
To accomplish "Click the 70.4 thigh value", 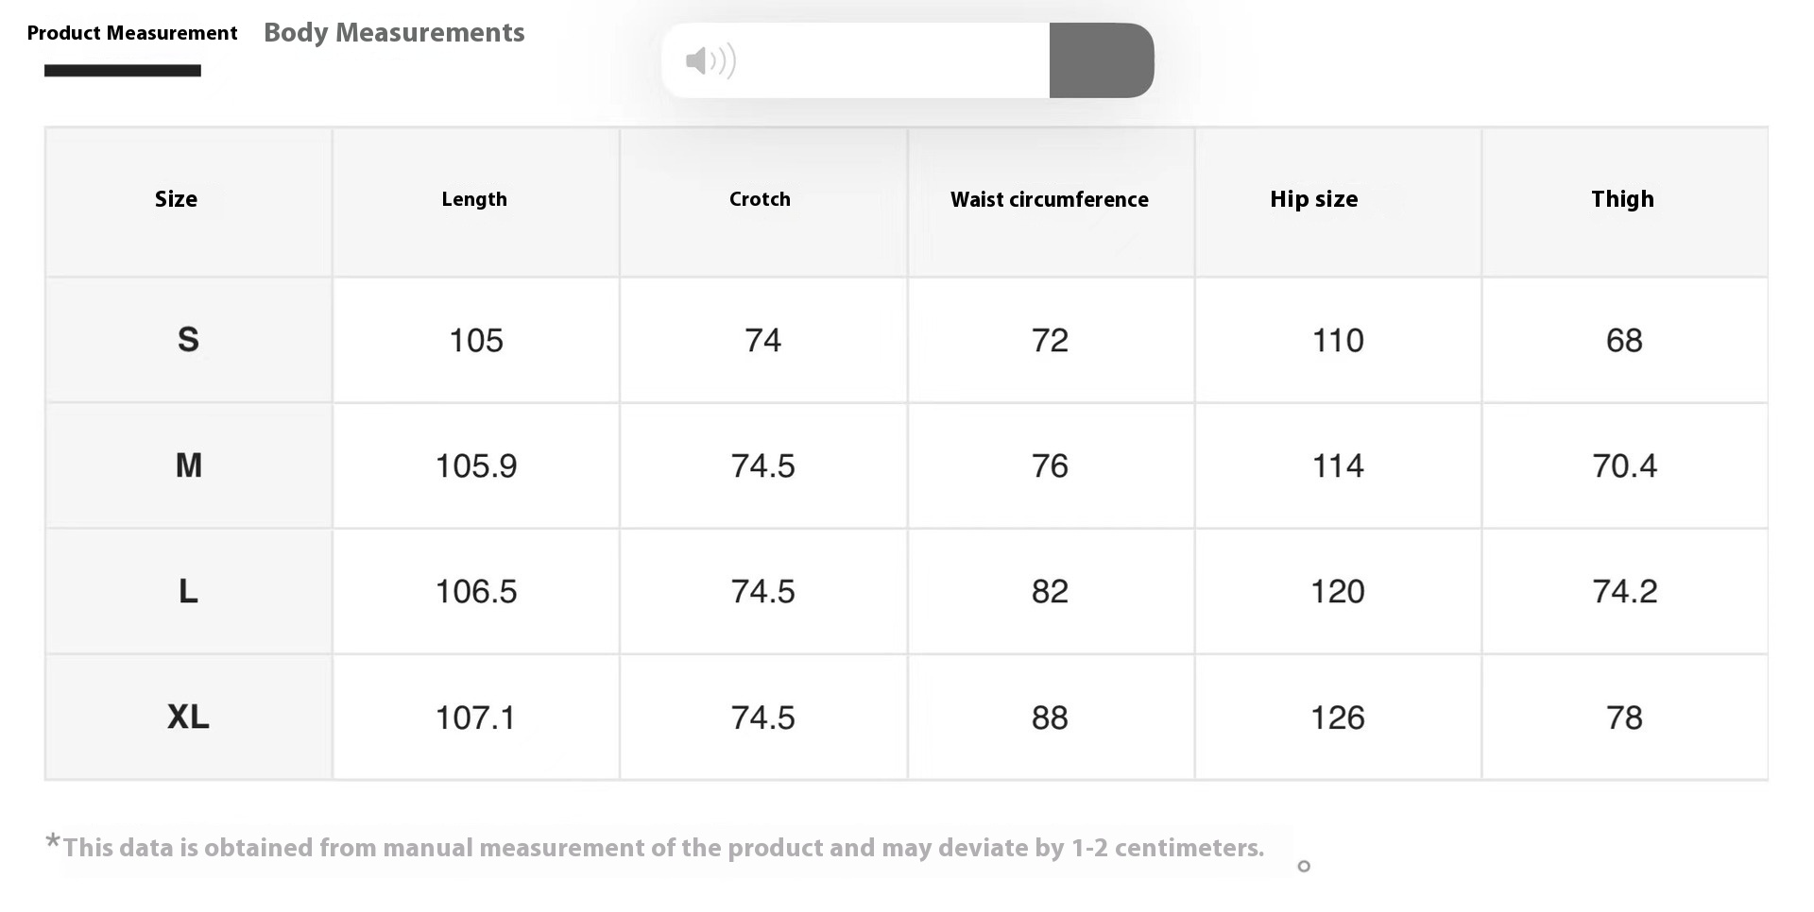I will [x=1625, y=465].
